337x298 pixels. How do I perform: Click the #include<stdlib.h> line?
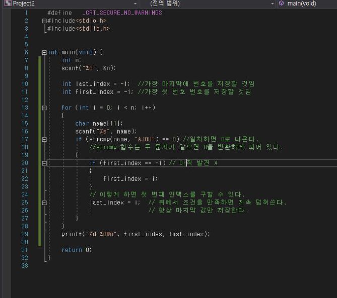pyautogui.click(x=79, y=29)
